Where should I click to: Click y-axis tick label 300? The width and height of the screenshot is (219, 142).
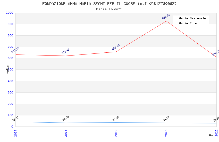coord(11,92)
